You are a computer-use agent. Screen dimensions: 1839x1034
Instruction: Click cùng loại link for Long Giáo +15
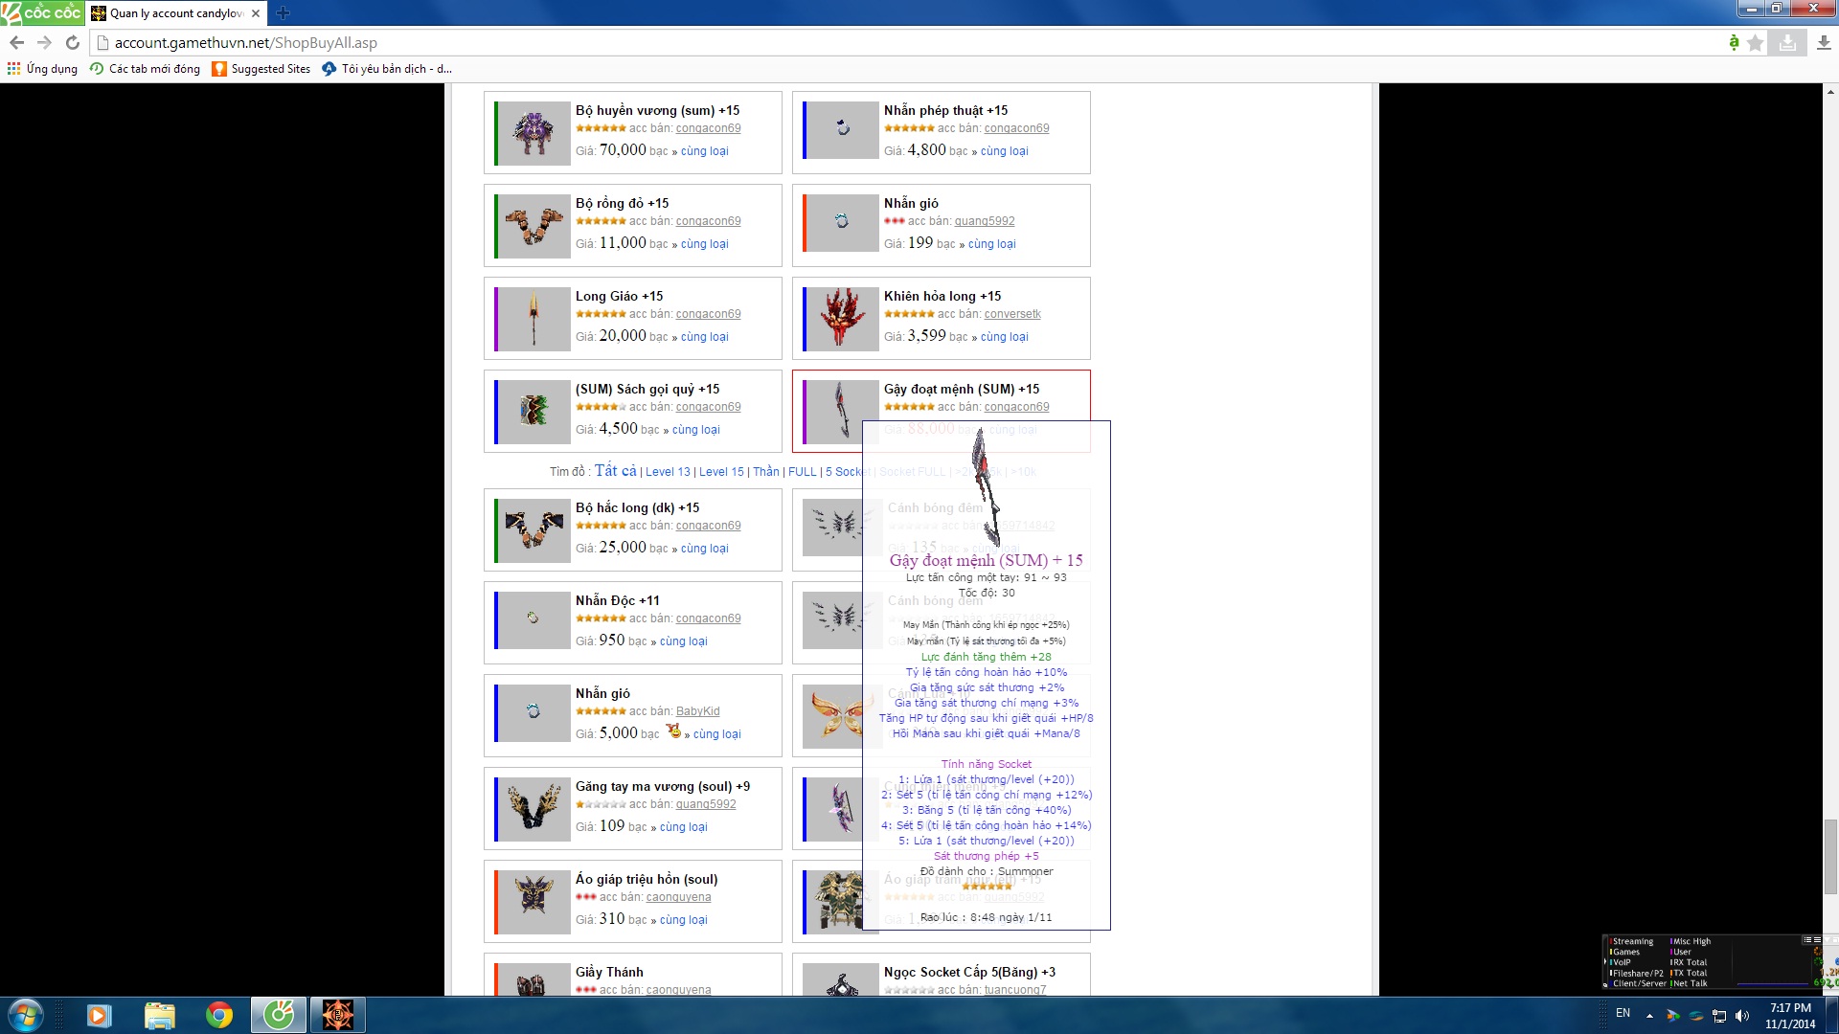[704, 337]
